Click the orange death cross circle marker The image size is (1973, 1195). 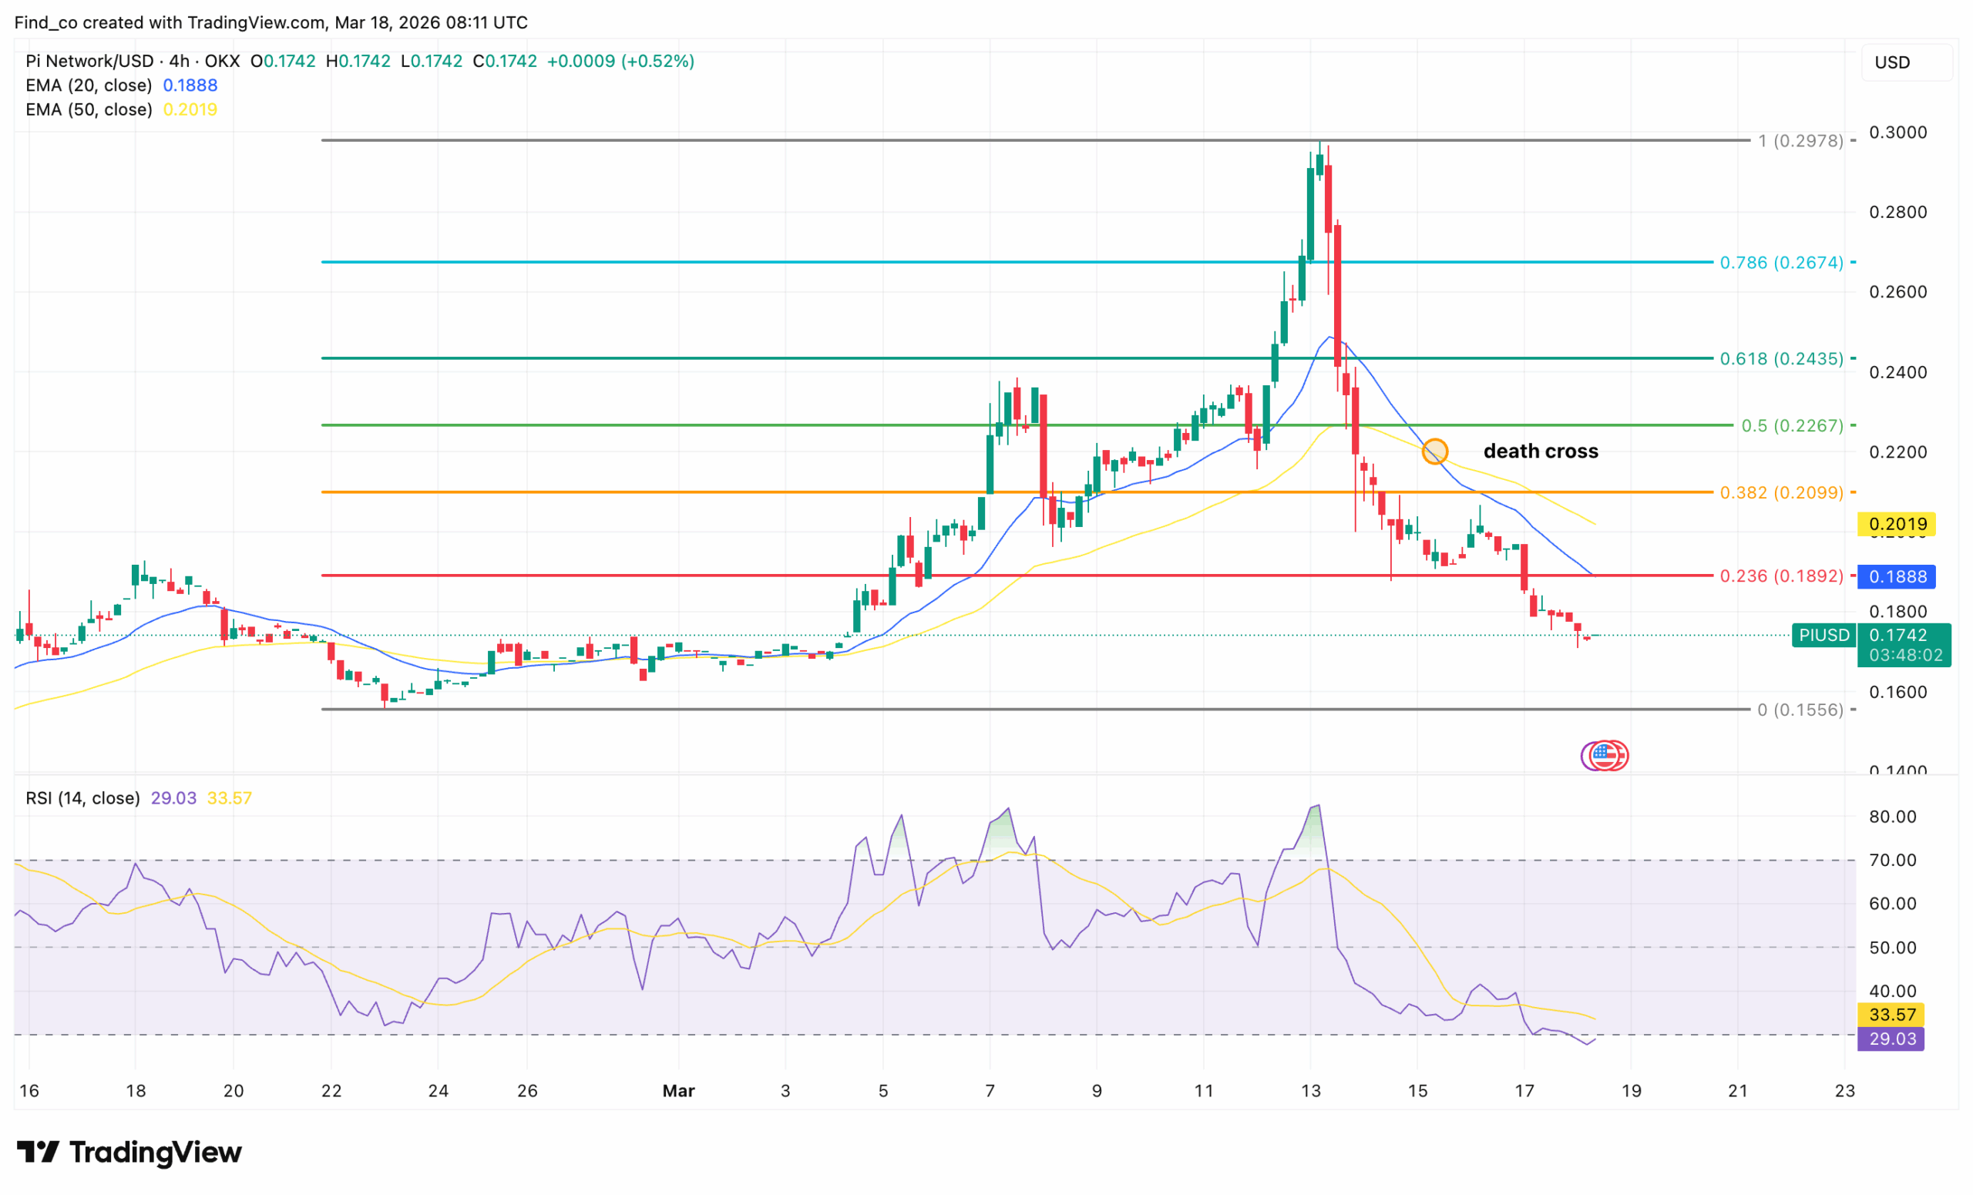point(1434,451)
